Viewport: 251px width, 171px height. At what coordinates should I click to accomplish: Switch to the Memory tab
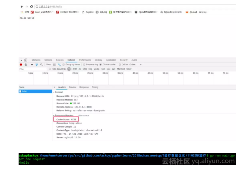coord(98,60)
